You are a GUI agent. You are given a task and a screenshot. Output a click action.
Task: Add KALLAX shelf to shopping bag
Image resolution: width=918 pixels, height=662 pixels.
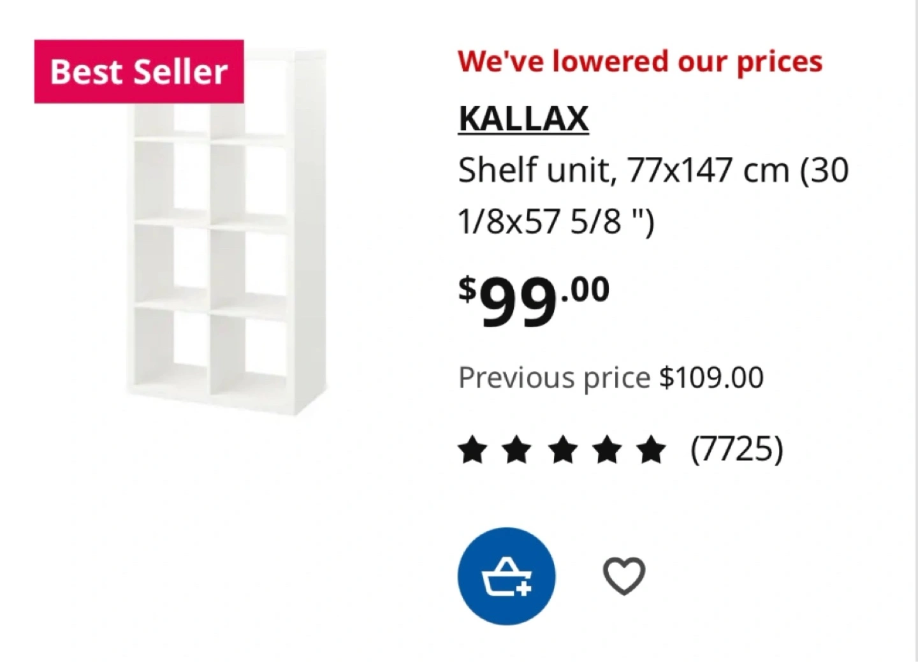coord(507,576)
